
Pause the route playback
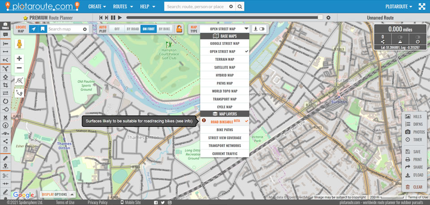(113, 17)
